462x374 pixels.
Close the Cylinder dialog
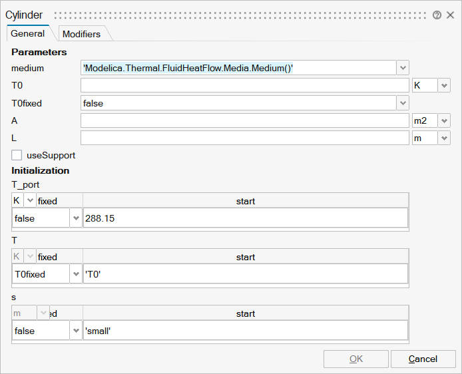point(450,15)
